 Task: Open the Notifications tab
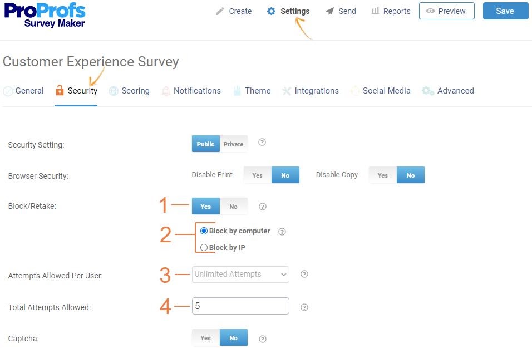tap(191, 91)
